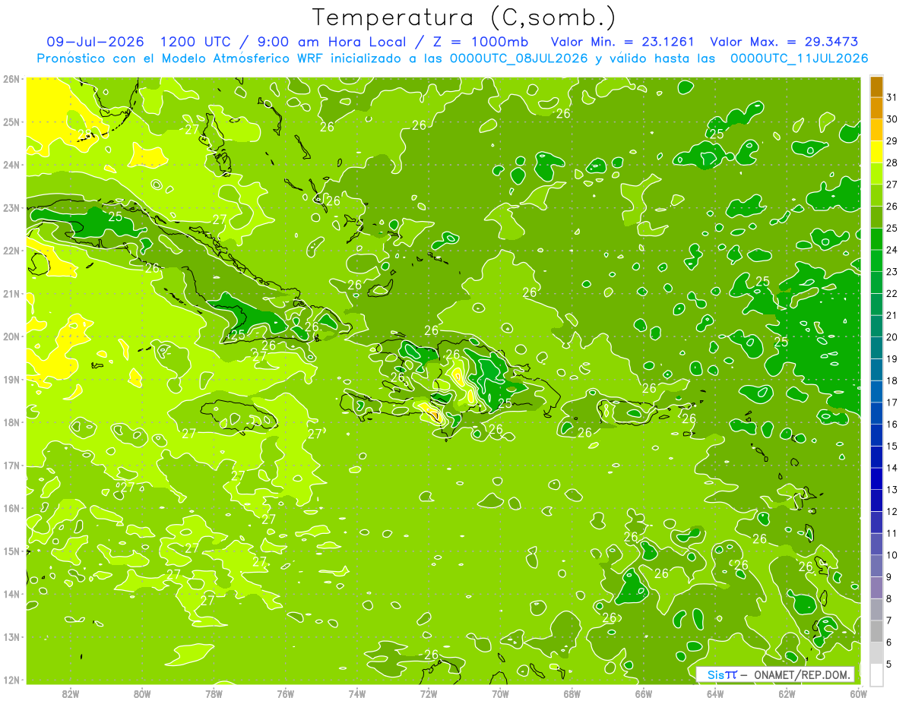Select the orange swatch between 30 and 31
The width and height of the screenshot is (912, 704).
(876, 109)
